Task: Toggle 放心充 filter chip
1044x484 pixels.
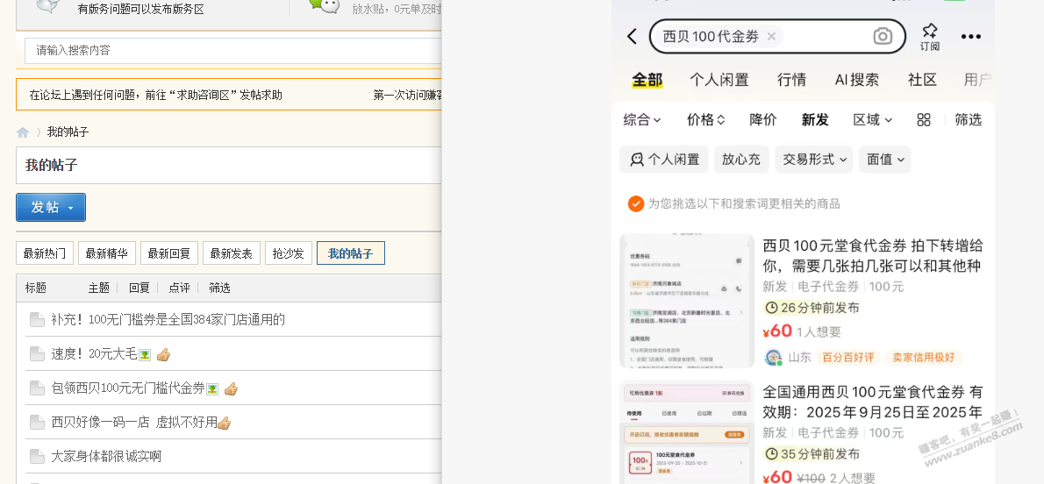Action: click(x=741, y=159)
